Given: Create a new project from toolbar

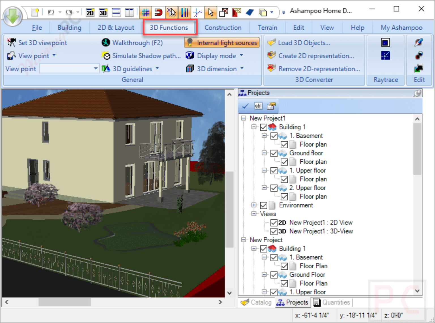Looking at the screenshot, I should click(35, 12).
